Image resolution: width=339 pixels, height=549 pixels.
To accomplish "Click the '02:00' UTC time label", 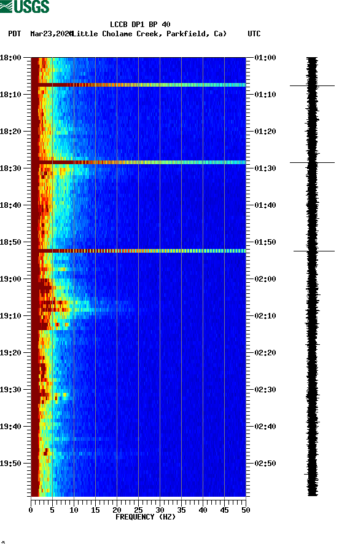I will click(265, 279).
